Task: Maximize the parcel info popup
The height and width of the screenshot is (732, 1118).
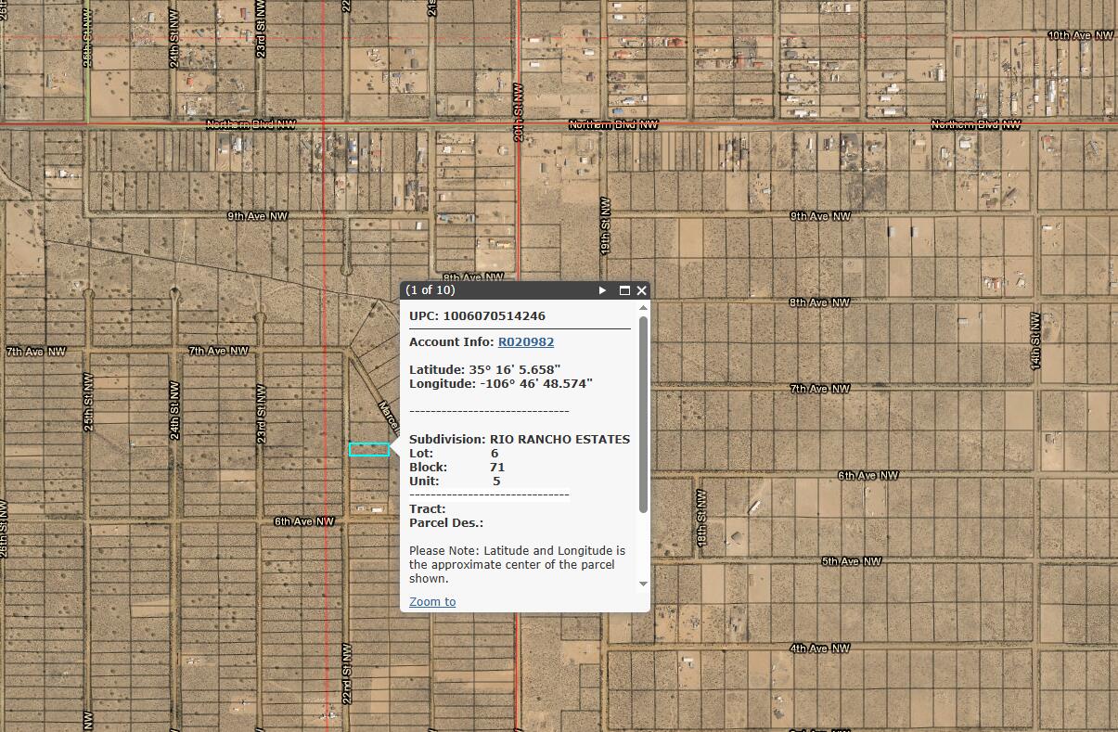Action: click(x=623, y=290)
